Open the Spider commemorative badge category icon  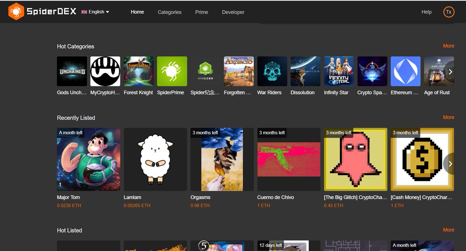pos(205,71)
